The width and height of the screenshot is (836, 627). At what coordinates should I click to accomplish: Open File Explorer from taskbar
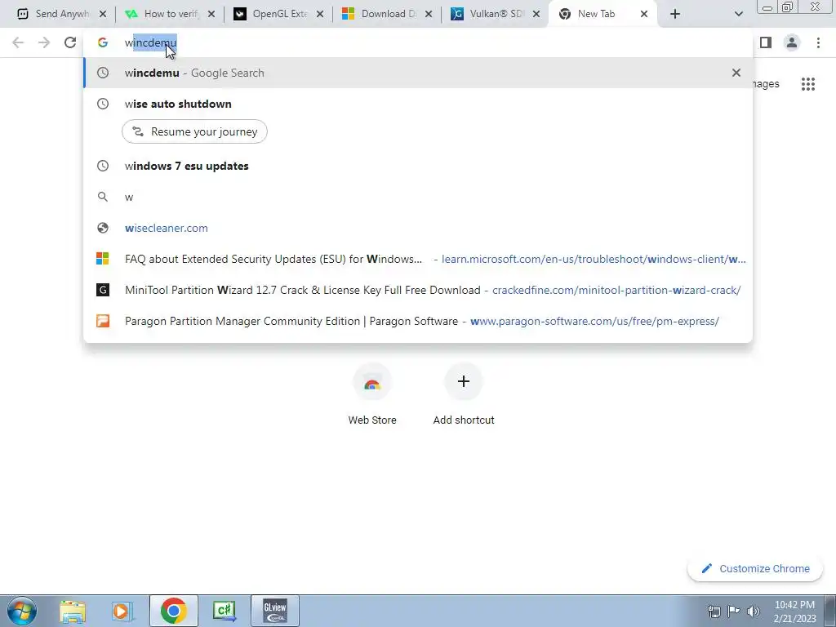(x=73, y=611)
